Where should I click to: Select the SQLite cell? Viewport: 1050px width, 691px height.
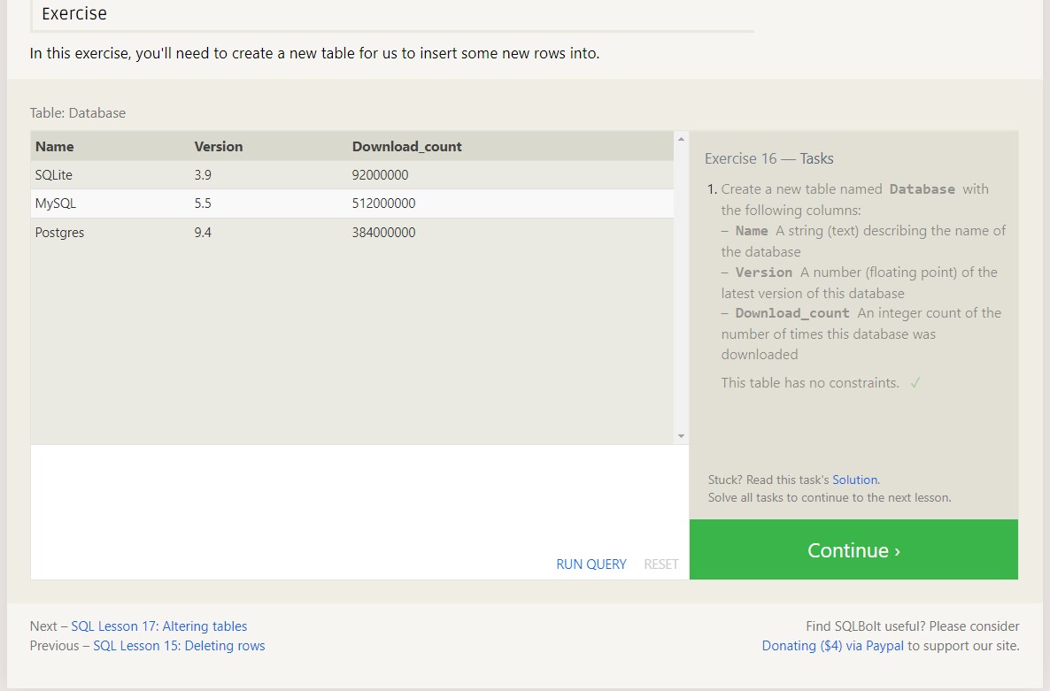click(x=54, y=174)
